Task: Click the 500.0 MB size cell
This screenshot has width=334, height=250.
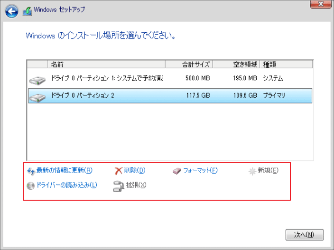Action: pos(198,78)
